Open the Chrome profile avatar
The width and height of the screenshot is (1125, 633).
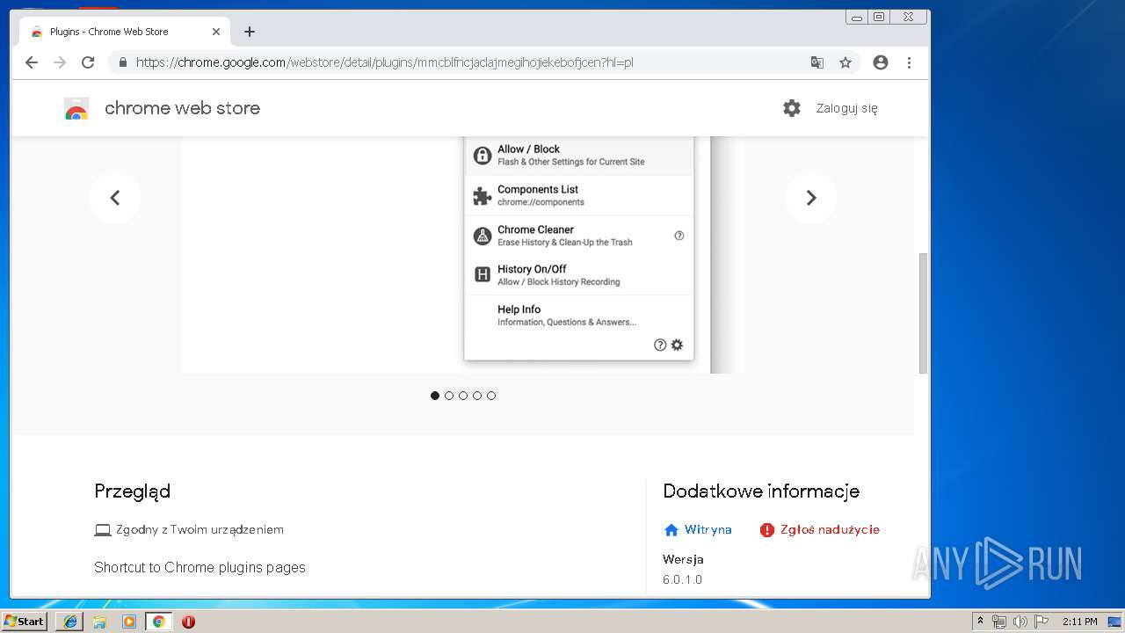(881, 62)
